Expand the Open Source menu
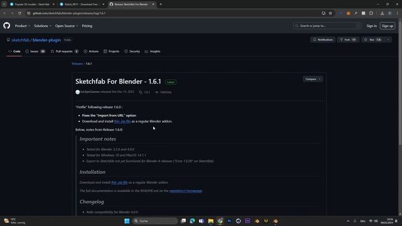 (x=67, y=26)
